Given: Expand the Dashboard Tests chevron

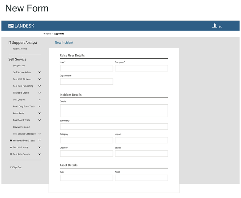Looking at the screenshot, I should coord(39,120).
